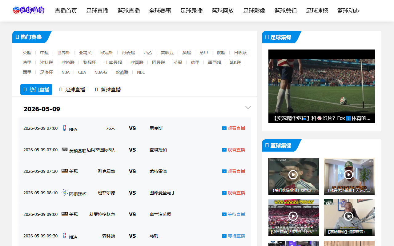This screenshot has height=246, width=394.
Task: Open 日职联 league filter
Action: tap(240, 53)
